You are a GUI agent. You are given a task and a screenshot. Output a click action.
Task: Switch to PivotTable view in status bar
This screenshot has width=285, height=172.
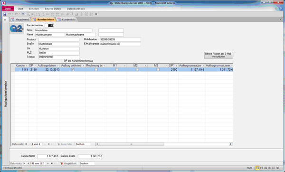pyautogui.click(x=266, y=168)
